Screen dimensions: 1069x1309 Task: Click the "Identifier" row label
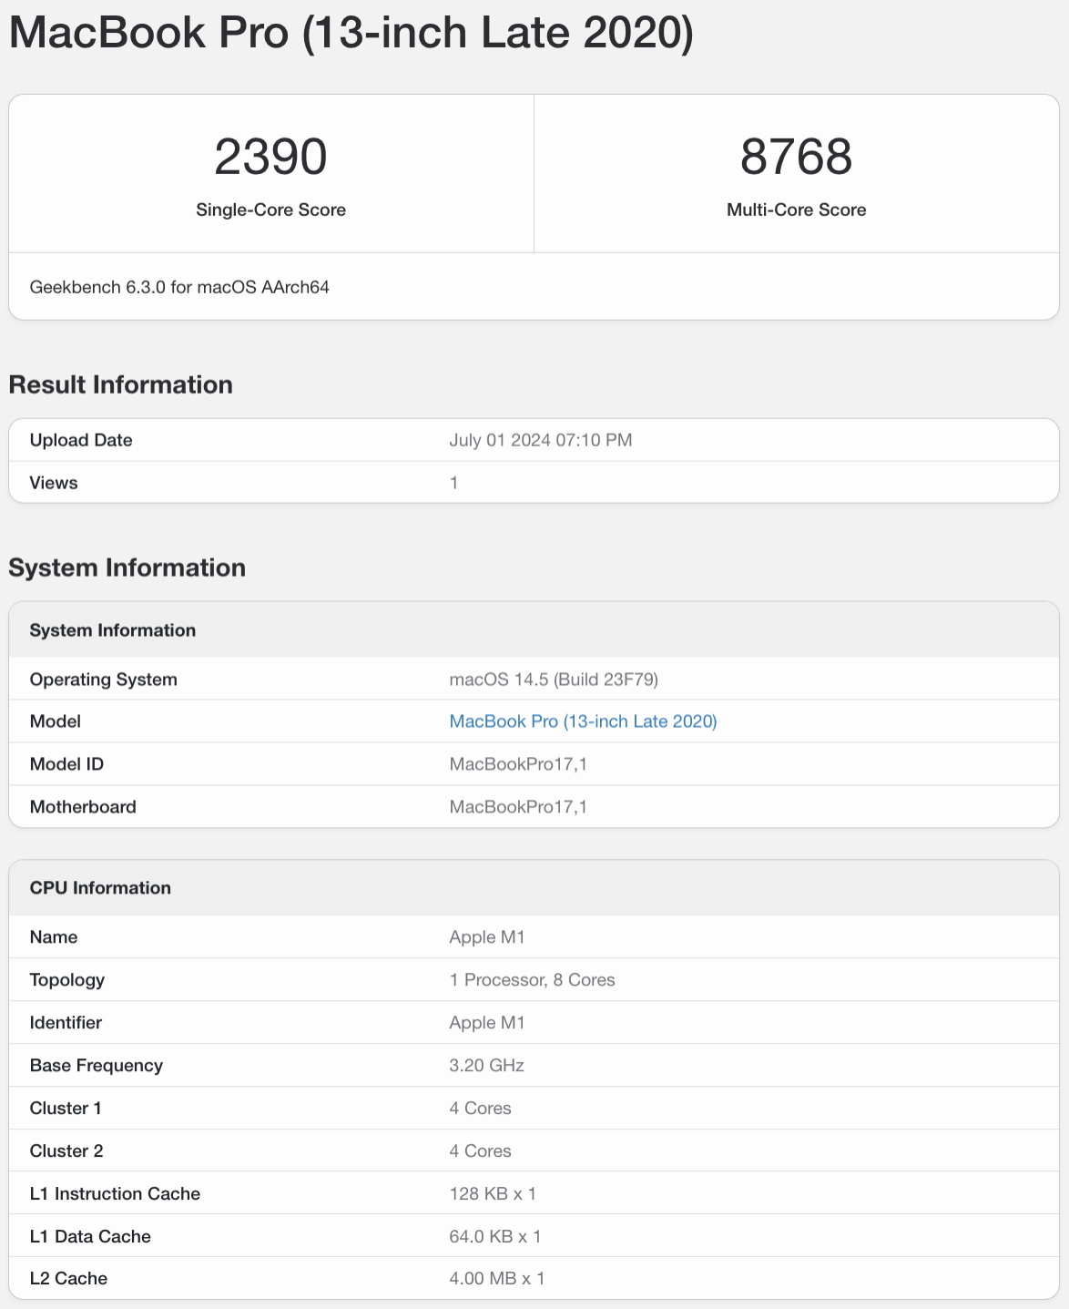coord(66,1023)
